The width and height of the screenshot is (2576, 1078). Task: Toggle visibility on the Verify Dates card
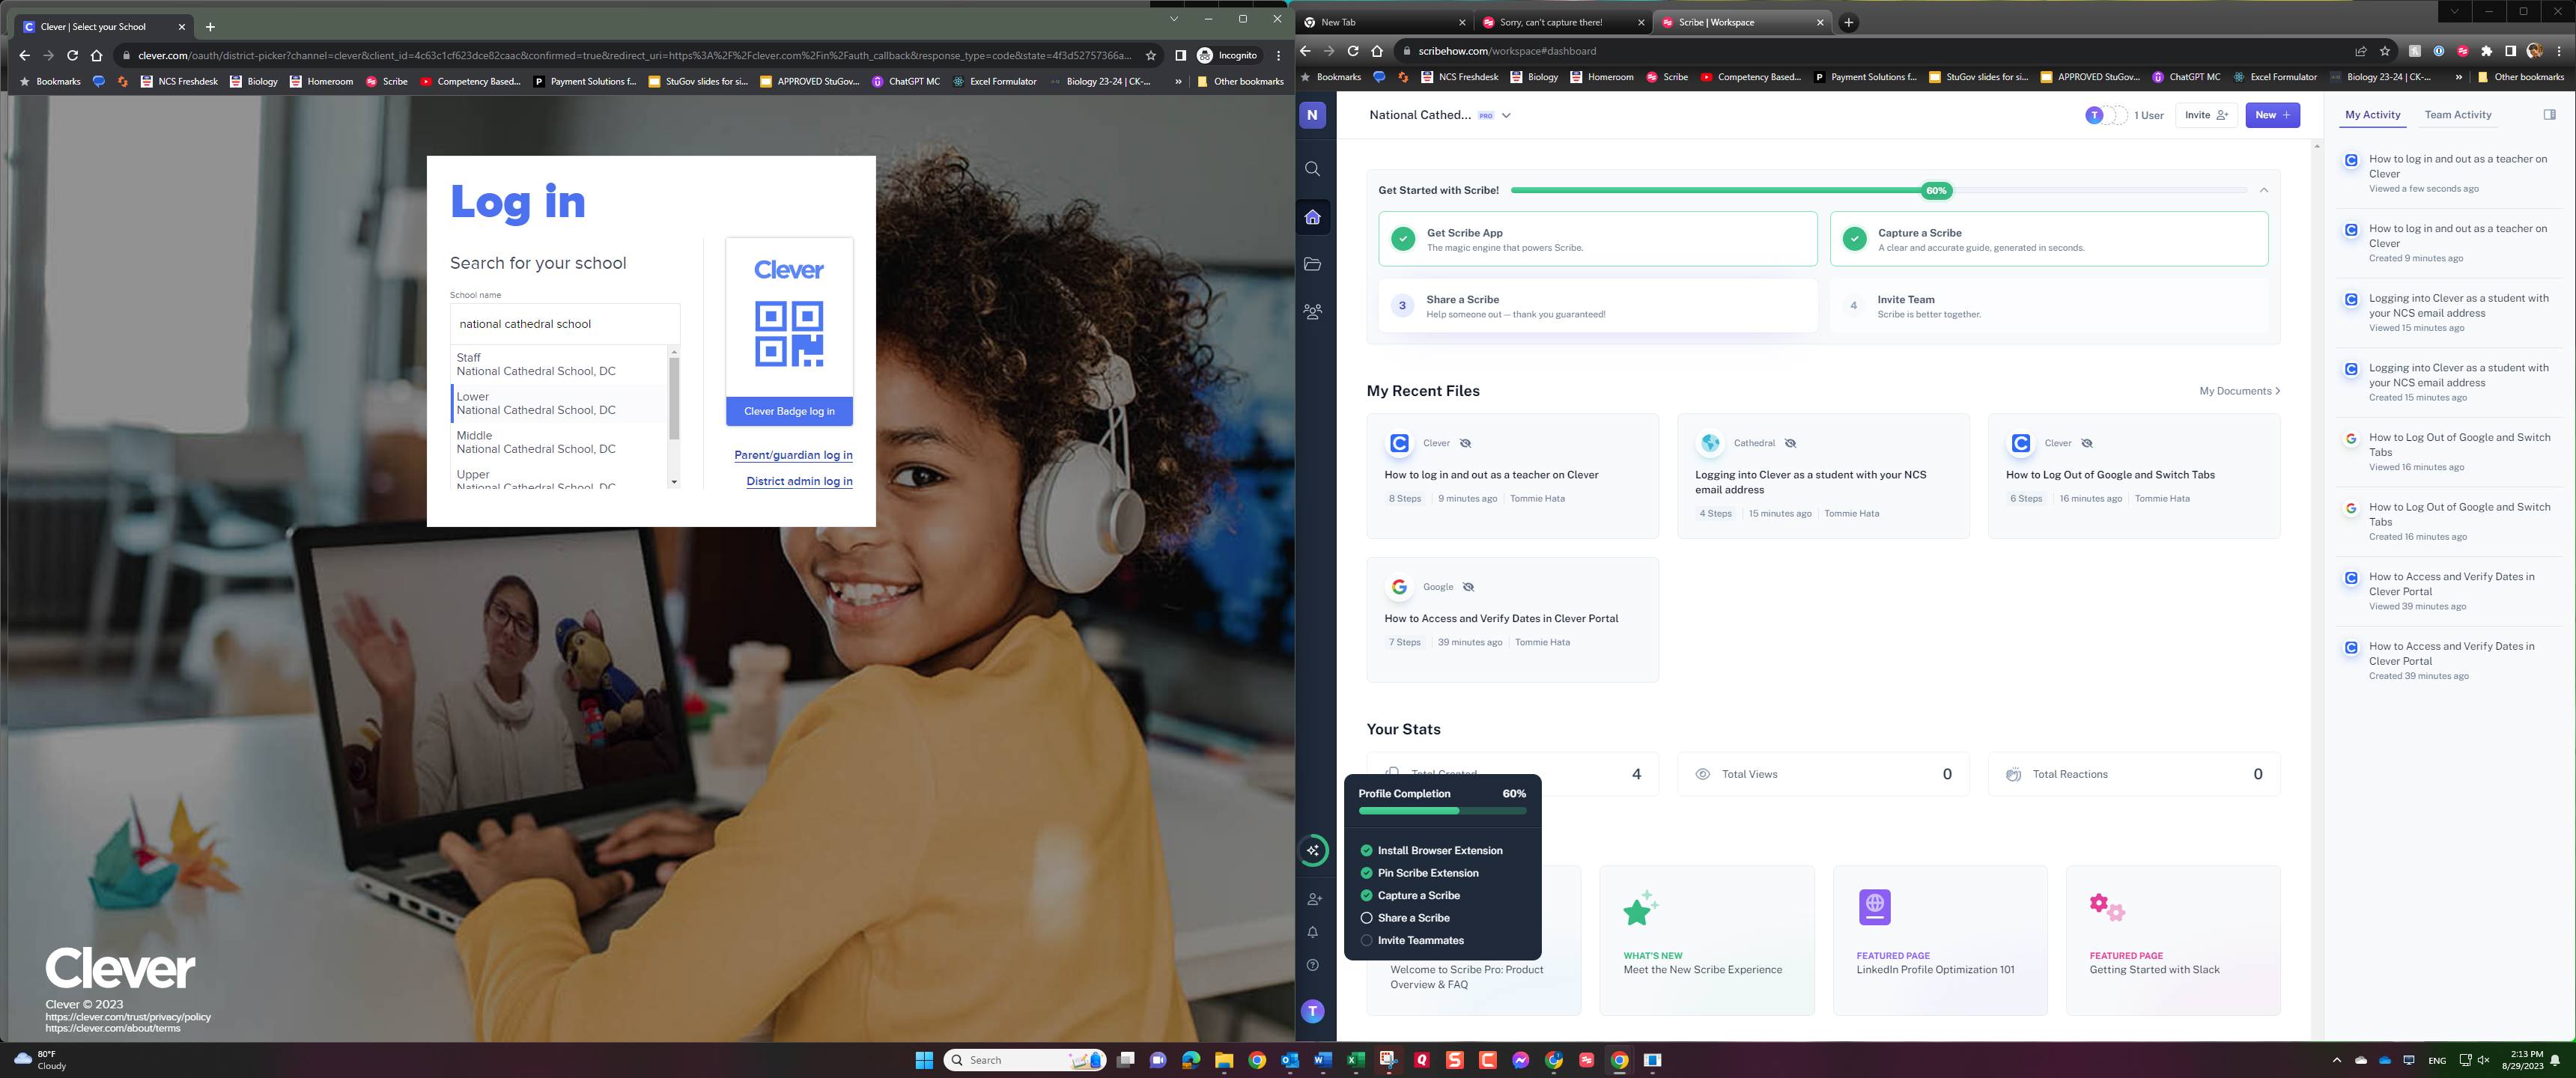click(x=1468, y=587)
